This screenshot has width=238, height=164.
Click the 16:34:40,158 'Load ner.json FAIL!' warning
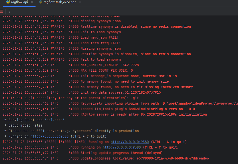point(61,37)
